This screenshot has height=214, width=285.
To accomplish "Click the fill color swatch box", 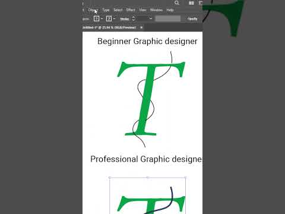I will (96, 18).
